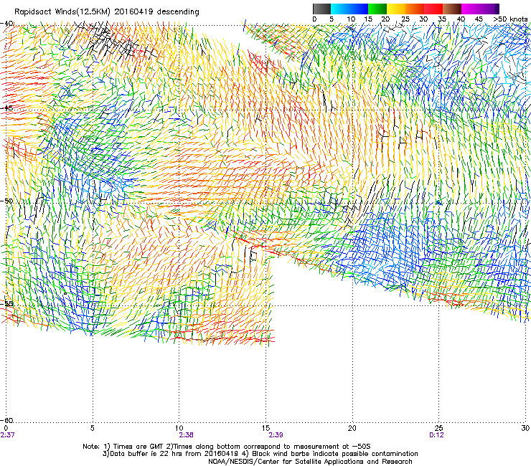Click the '-55' latitude axis label
Image resolution: width=531 pixels, height=466 pixels.
point(6,303)
